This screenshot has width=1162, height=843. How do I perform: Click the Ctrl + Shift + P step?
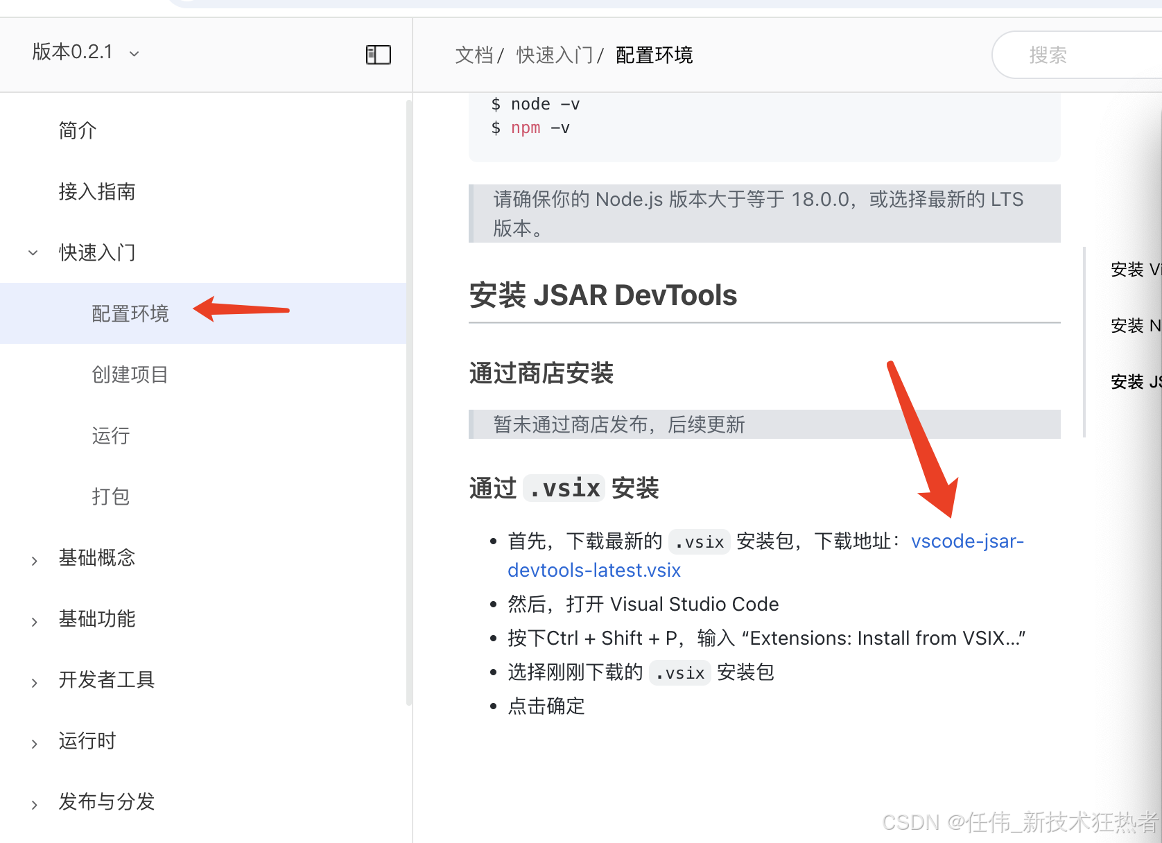767,638
